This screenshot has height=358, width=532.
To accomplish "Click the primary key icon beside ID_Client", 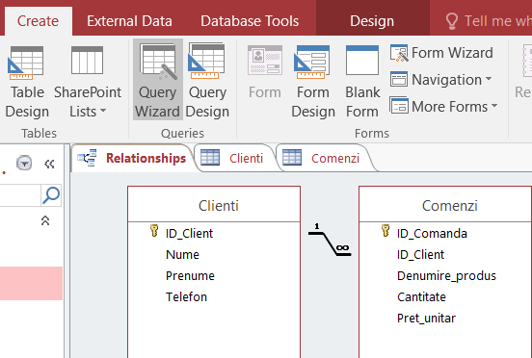I will 154,231.
